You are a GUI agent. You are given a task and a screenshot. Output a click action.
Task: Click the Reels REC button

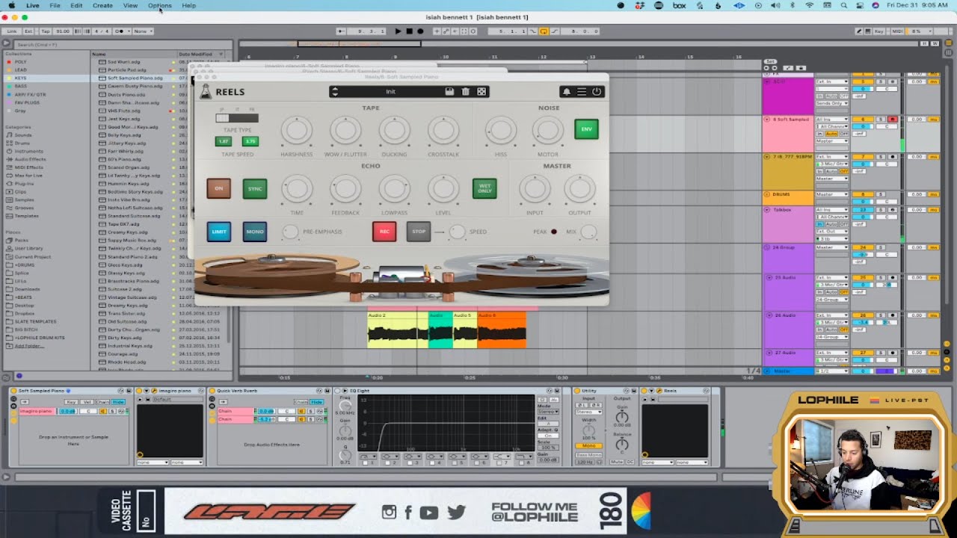(384, 232)
